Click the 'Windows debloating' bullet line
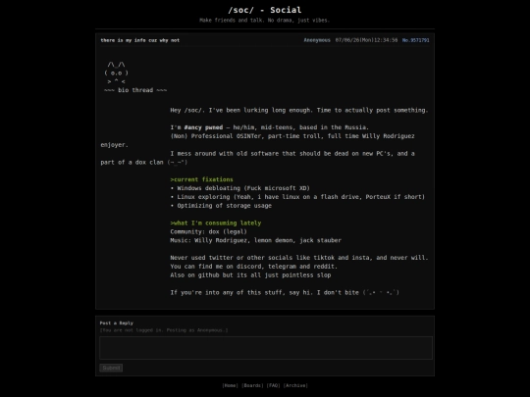Image resolution: width=530 pixels, height=397 pixels. 240,188
